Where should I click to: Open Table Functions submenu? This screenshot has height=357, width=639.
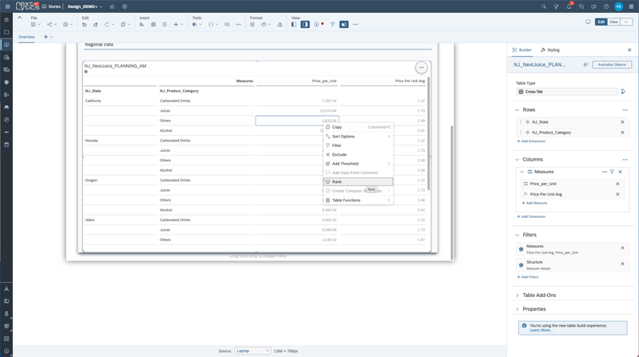pyautogui.click(x=358, y=200)
